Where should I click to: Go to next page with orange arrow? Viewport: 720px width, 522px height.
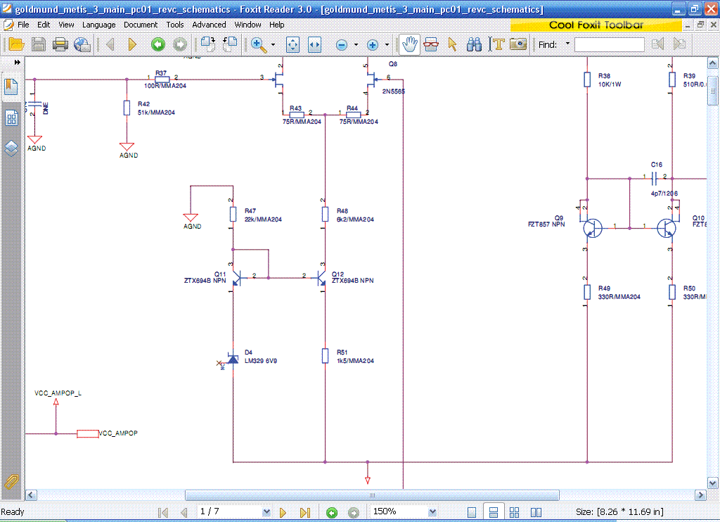132,44
